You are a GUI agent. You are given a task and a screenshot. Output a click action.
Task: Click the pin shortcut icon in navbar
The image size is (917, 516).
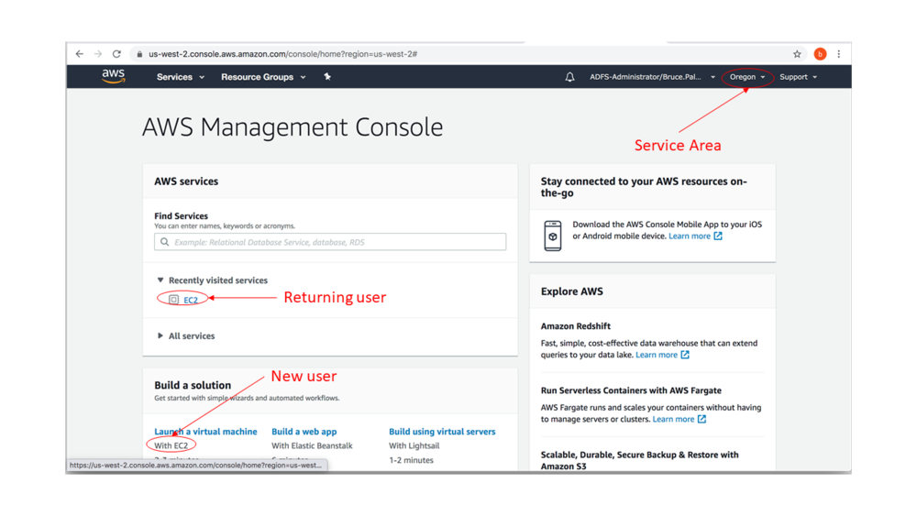point(327,77)
